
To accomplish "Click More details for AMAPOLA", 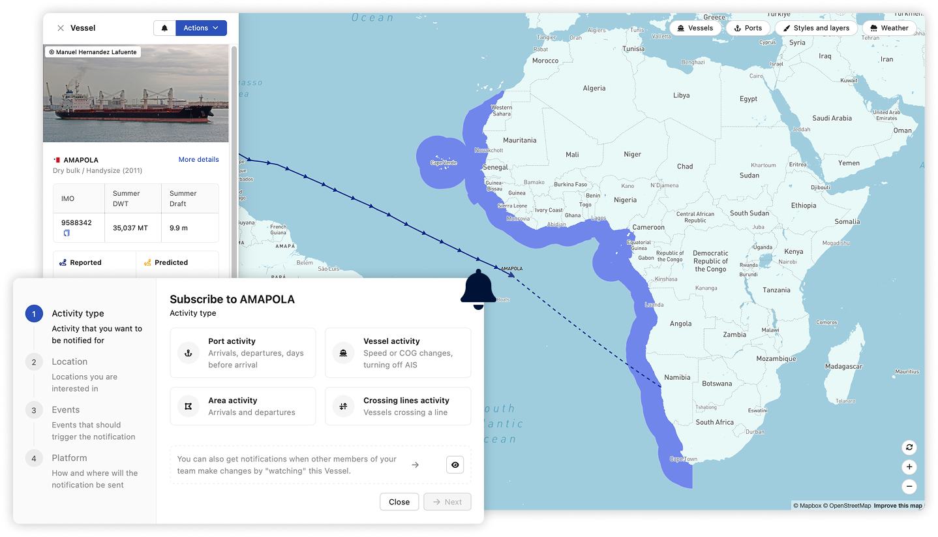I will click(x=199, y=159).
